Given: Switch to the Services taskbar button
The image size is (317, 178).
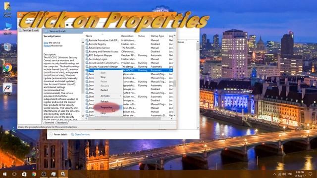Looking at the screenshot, I should [63, 174].
